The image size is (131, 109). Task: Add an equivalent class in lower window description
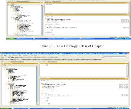pyautogui.click(x=47, y=80)
